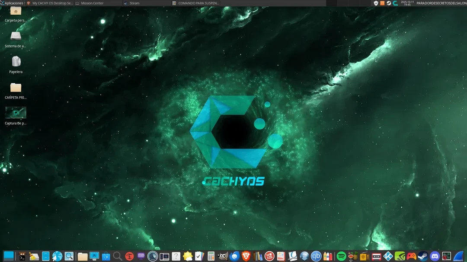Open the blue shopping bag software store
Viewport: 467px width, 262px height.
click(x=106, y=256)
